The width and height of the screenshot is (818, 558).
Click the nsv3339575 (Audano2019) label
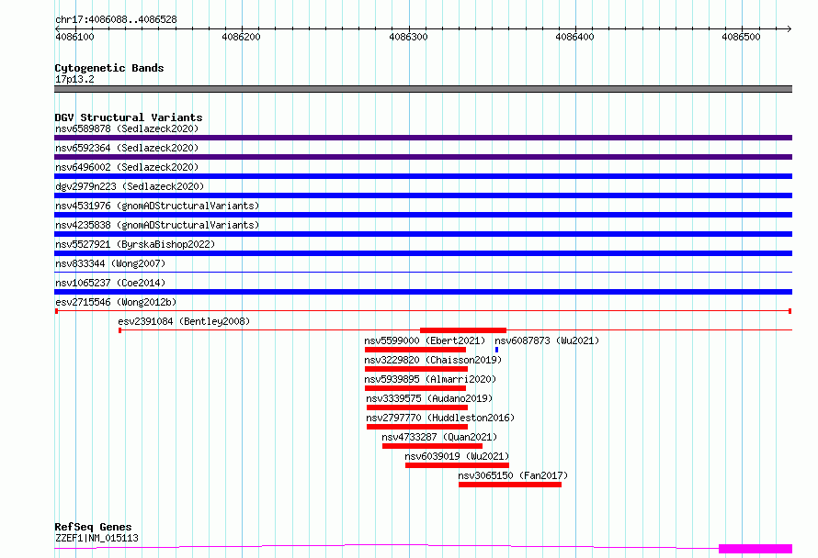429,398
